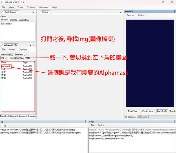Viewport: 176px width, 153px height.
Task: Open the Tools menu
Action: tap(20, 7)
